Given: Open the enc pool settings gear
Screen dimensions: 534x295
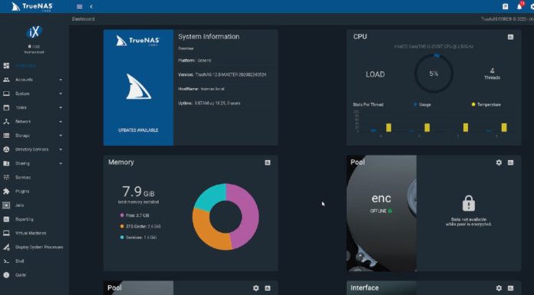Looking at the screenshot, I should 499,162.
